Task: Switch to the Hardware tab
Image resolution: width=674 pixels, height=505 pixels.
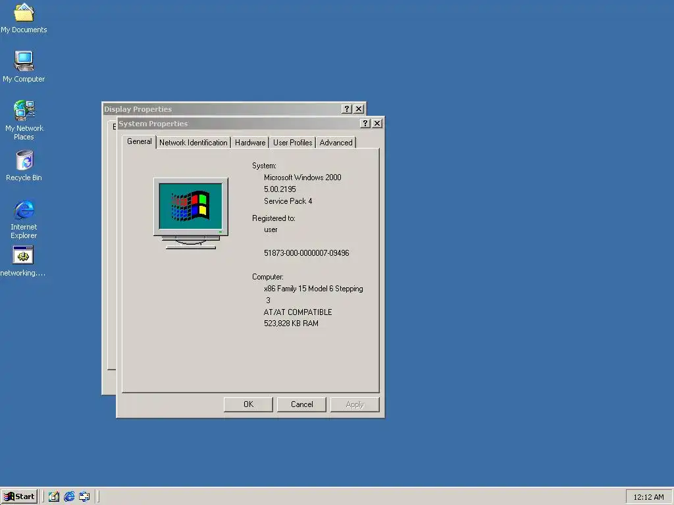Action: (x=249, y=143)
